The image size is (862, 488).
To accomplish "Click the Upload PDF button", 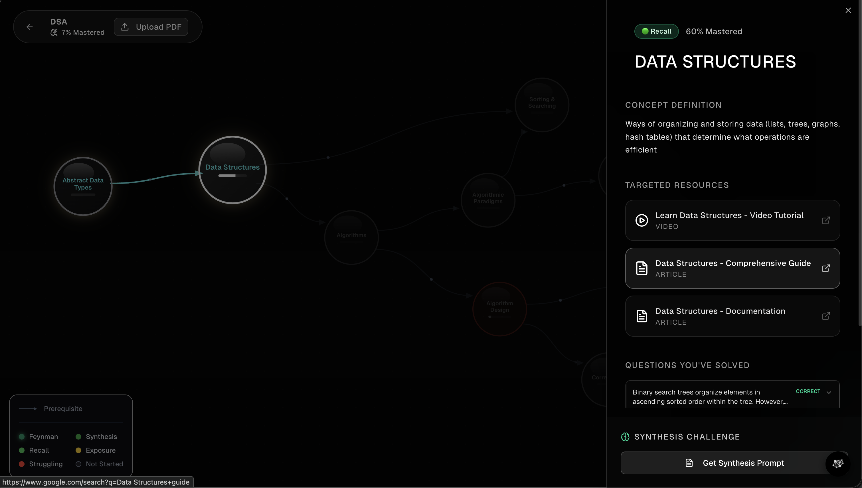I will click(151, 27).
